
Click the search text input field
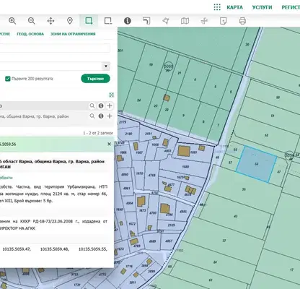click(55, 48)
